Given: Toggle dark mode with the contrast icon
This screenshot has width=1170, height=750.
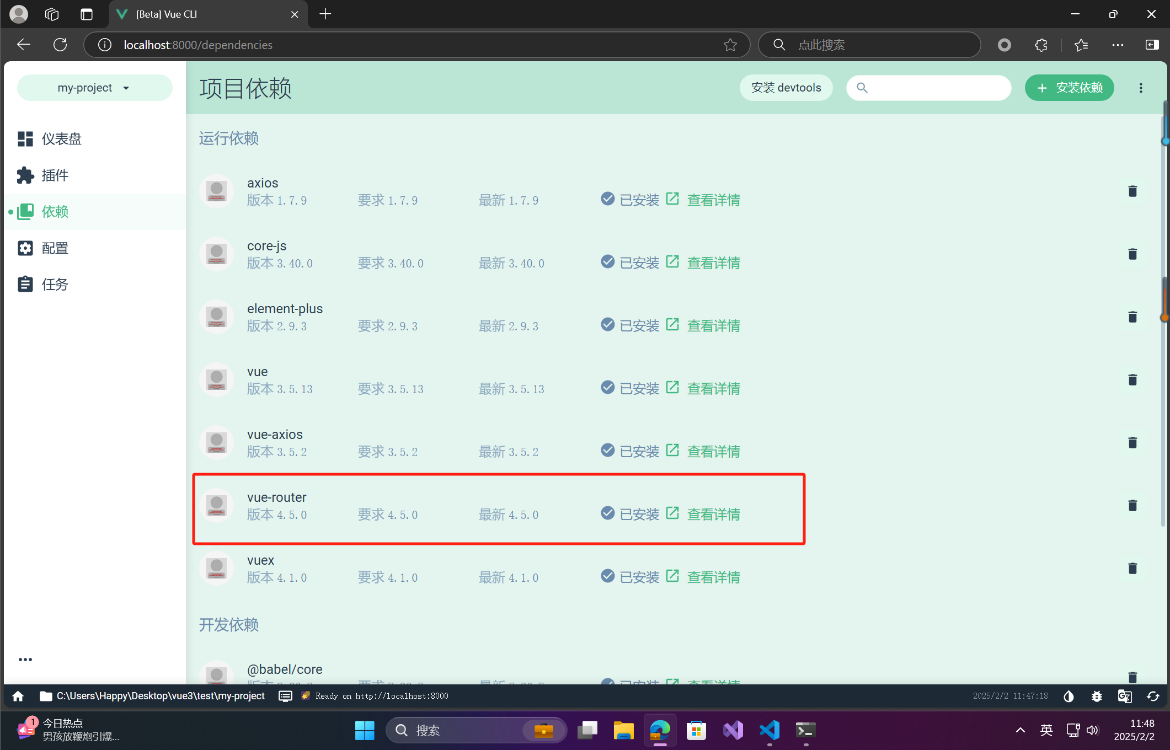Looking at the screenshot, I should 1068,696.
